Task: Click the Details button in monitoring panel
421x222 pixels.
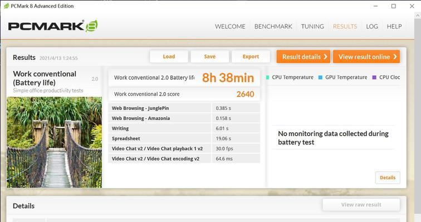Action: pyautogui.click(x=388, y=178)
